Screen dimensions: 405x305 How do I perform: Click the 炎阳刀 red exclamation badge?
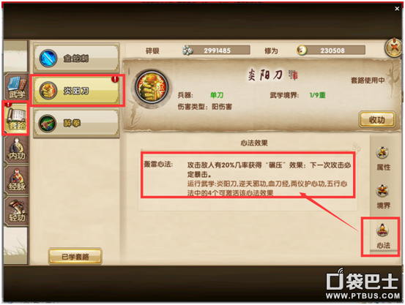(x=115, y=79)
